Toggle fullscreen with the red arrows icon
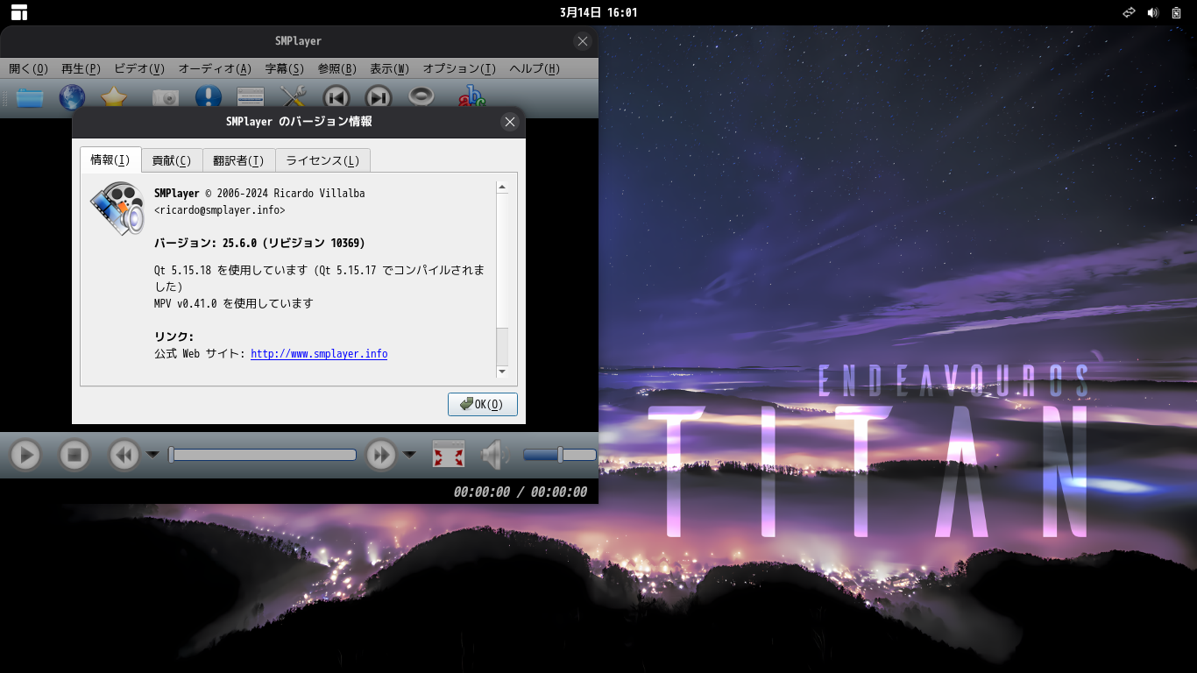 (449, 454)
